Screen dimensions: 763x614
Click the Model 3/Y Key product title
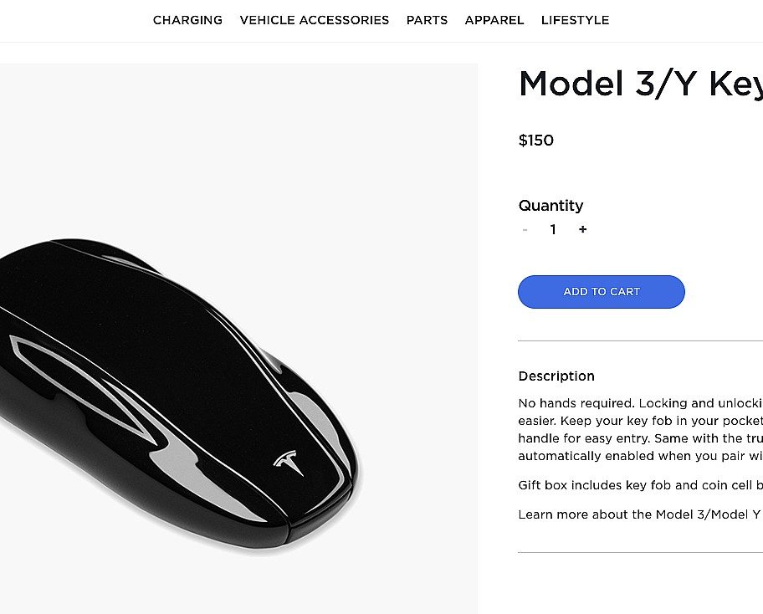coord(640,84)
